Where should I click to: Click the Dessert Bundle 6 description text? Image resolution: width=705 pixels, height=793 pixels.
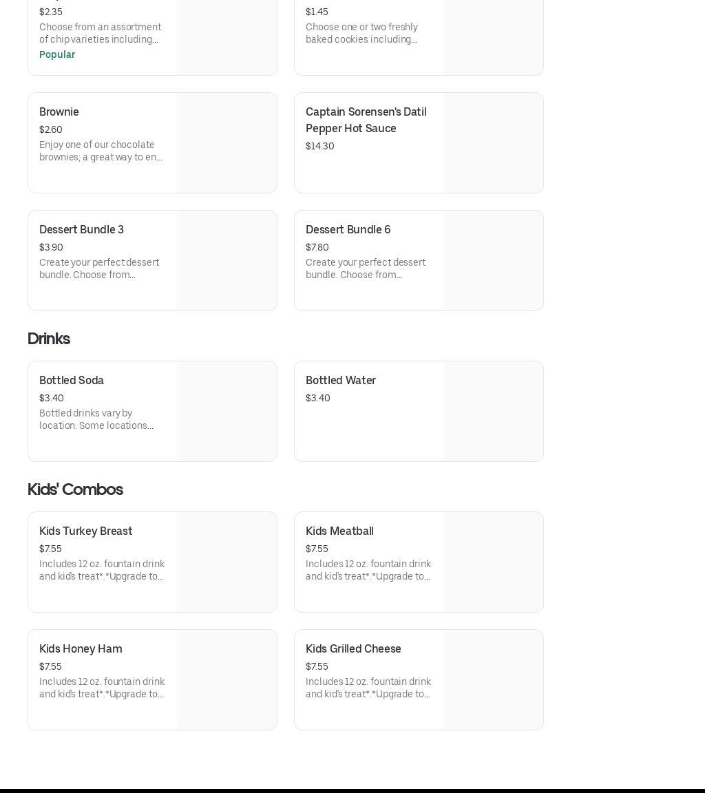click(x=366, y=268)
